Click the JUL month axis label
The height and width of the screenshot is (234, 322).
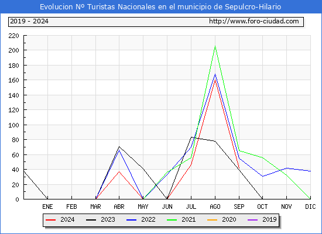(x=191, y=207)
